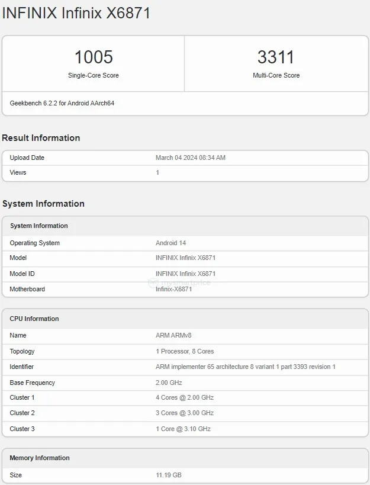
Task: Select the 11.19 GB memory size value
Action: coord(168,475)
